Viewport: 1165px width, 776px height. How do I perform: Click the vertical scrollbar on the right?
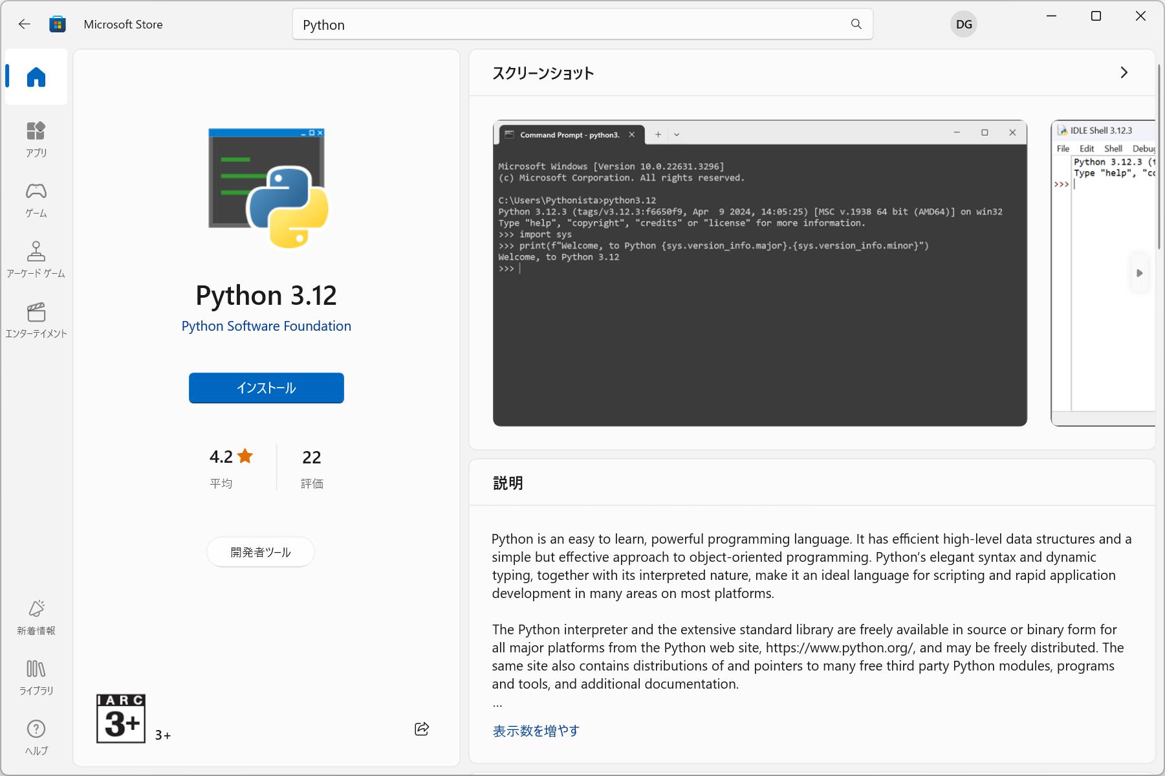pos(1159,155)
